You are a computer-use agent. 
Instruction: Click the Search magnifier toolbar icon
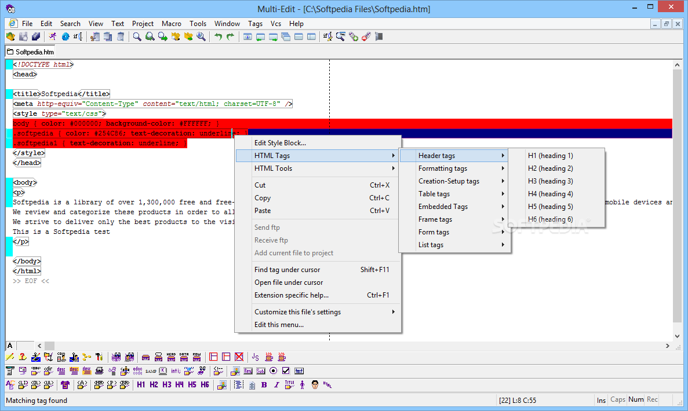pos(137,37)
